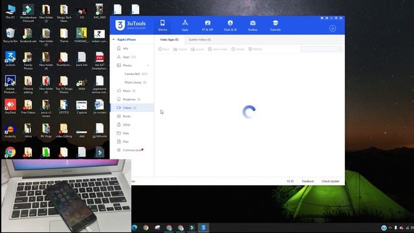Select the 3uTools desktop shortcut
Screen dimensions: 414x233
click(10, 59)
